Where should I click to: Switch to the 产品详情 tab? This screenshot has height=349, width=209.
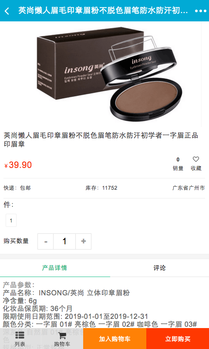click(54, 268)
